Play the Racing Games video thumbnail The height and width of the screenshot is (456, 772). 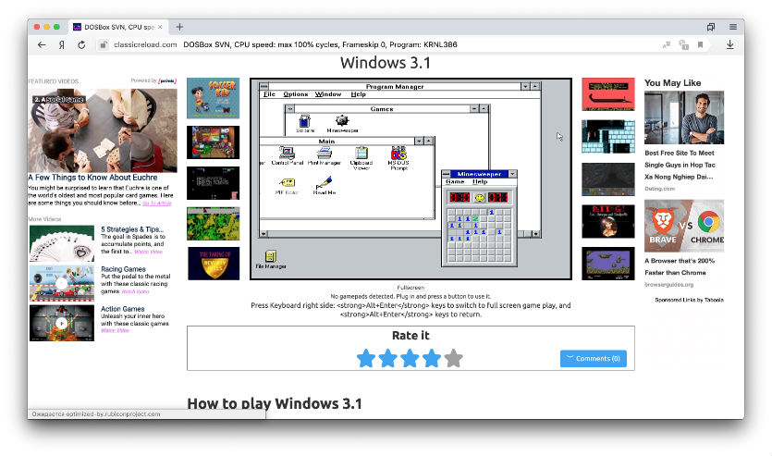coord(62,284)
